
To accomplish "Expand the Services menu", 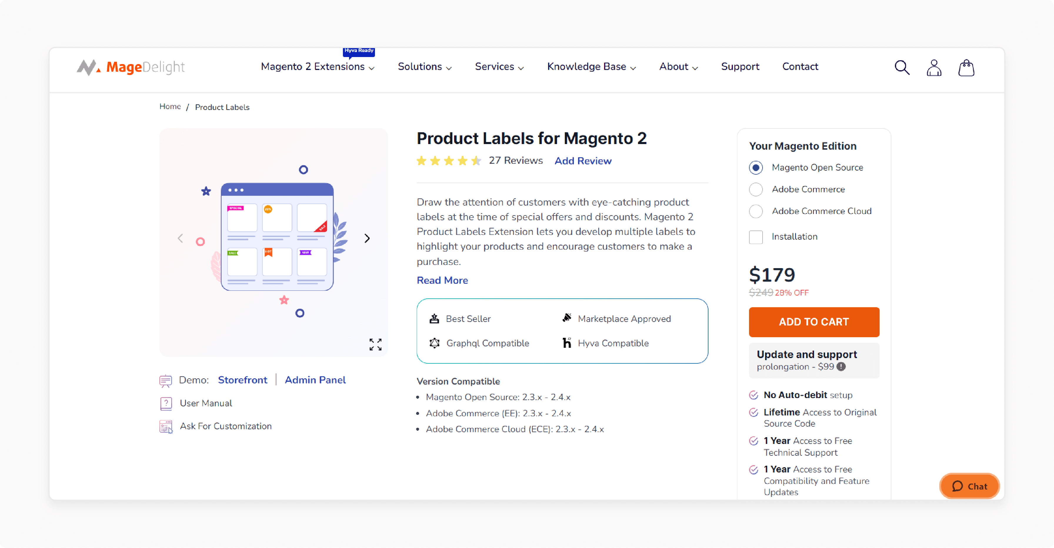I will [499, 67].
